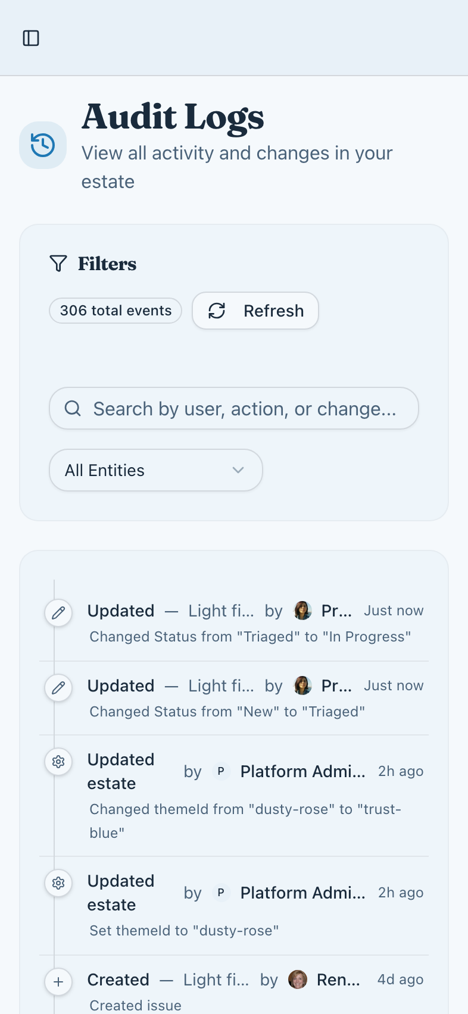
Task: Click the 306 total events badge
Action: click(x=116, y=311)
